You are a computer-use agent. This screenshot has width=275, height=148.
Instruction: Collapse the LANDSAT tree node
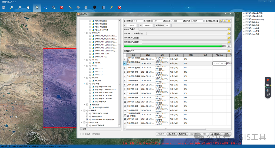[85, 33]
